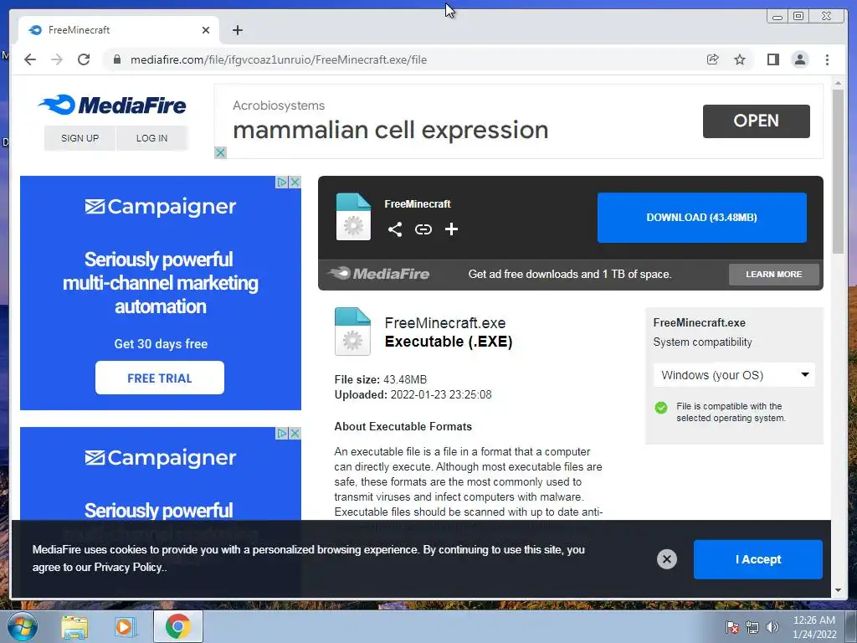Bookmark this page with the star icon
Viewport: 857px width, 643px height.
[x=740, y=59]
